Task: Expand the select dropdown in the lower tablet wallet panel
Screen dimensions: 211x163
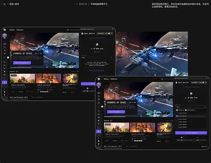Action: tap(191, 107)
